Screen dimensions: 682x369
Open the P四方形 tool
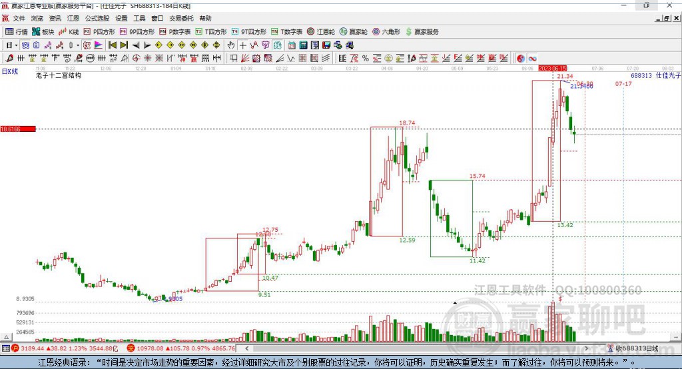coord(99,32)
